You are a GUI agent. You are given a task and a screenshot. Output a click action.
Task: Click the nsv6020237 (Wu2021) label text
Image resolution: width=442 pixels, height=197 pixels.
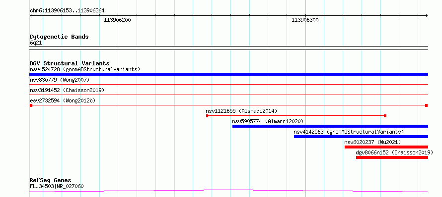372,142
